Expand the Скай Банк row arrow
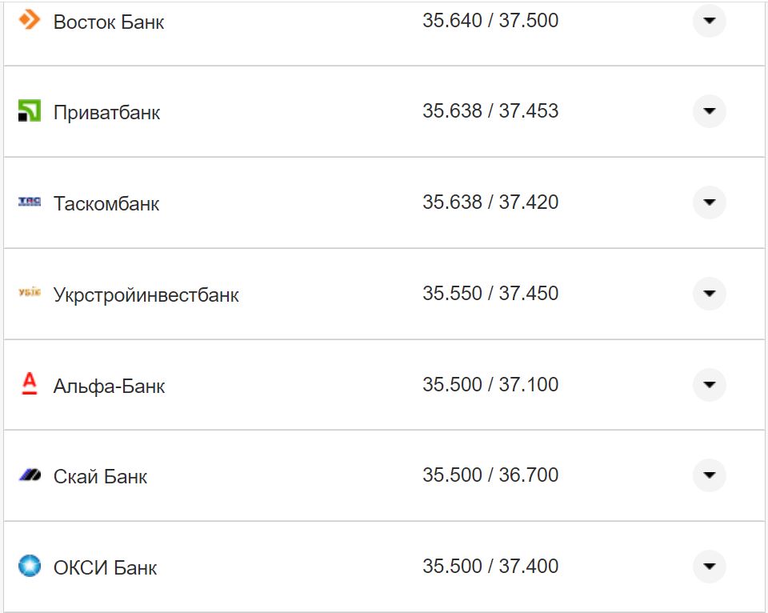The height and width of the screenshot is (613, 768). coord(709,475)
